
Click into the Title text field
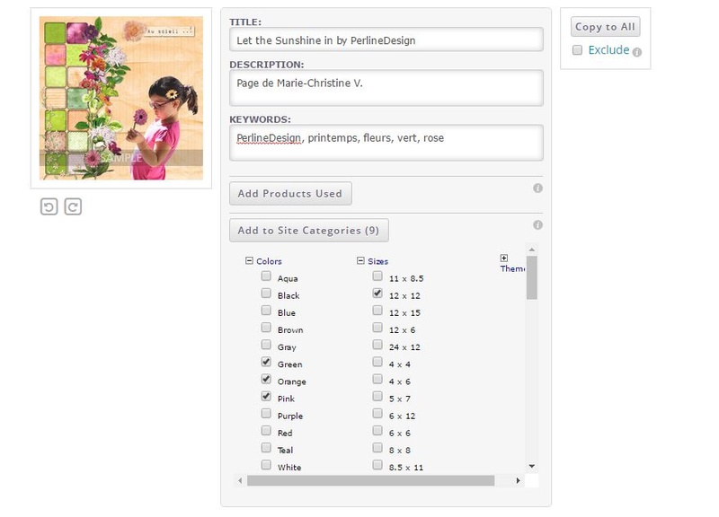point(386,39)
